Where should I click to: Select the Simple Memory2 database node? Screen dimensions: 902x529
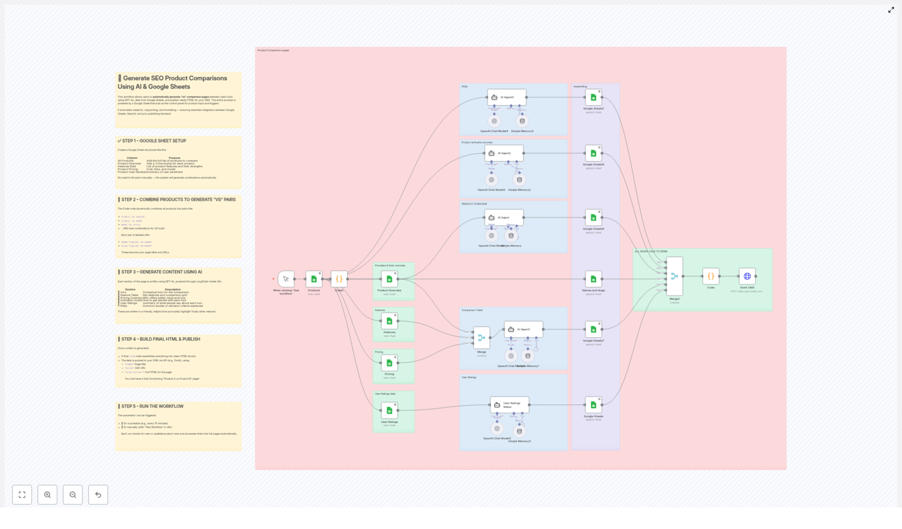[x=519, y=180]
